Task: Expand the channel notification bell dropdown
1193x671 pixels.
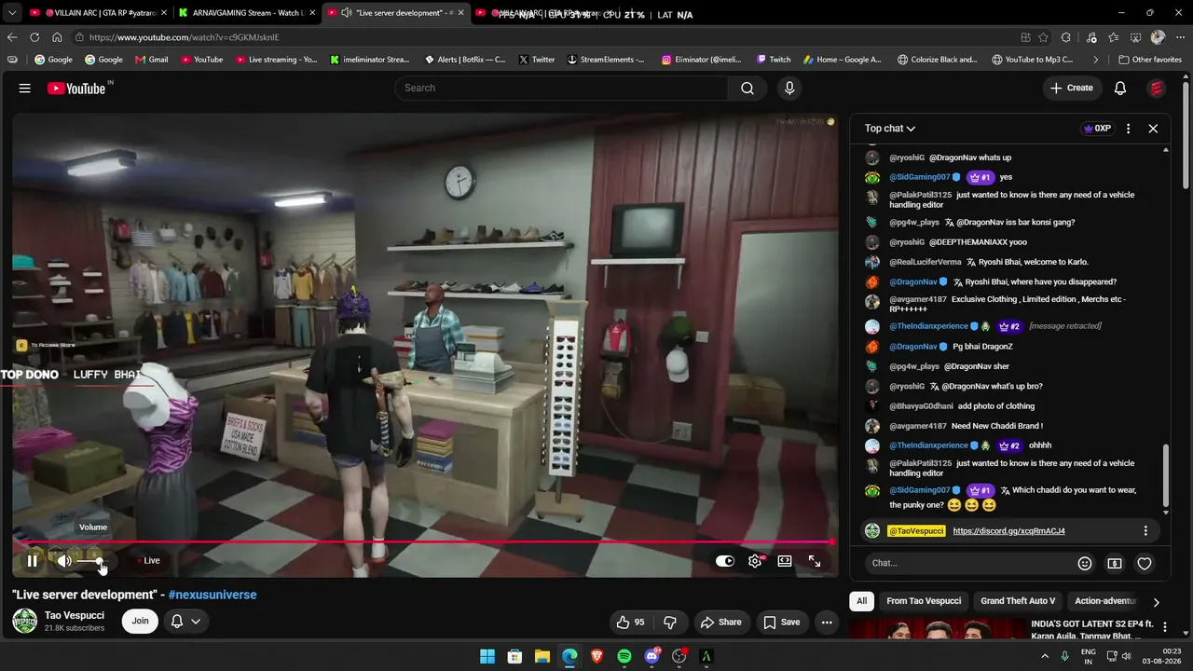Action: click(x=185, y=621)
